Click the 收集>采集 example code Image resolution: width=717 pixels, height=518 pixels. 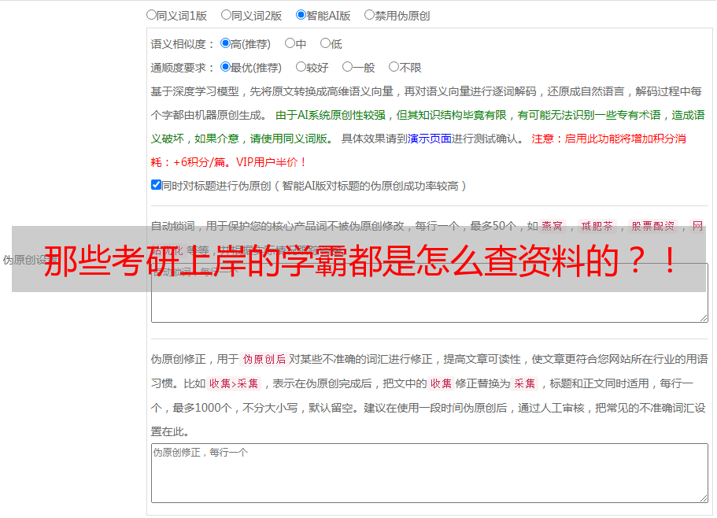(x=234, y=383)
